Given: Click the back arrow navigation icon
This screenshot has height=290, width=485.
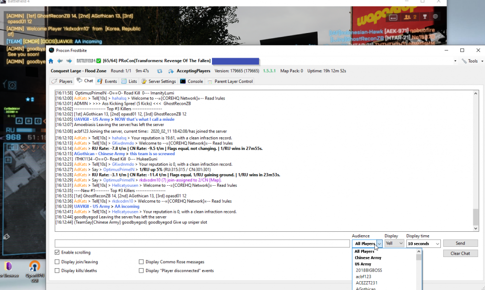Looking at the screenshot, I should [59, 61].
